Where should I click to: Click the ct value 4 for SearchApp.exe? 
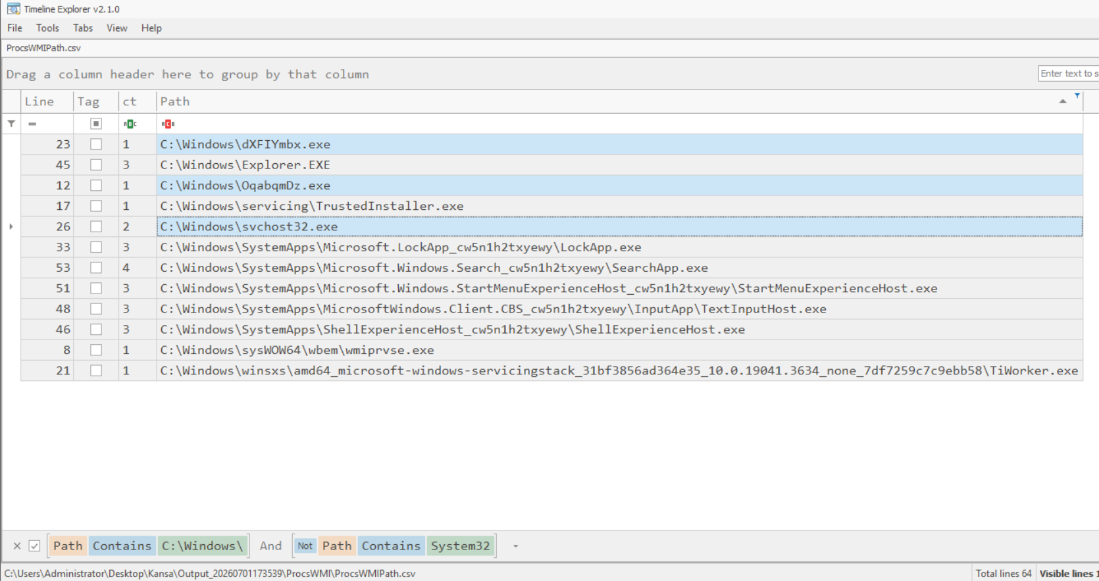(138, 268)
